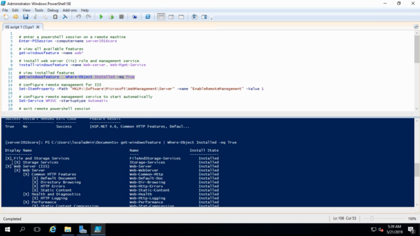This screenshot has height=236, width=420.
Task: Open new remote PowerShell tab
Action: [x=135, y=17]
